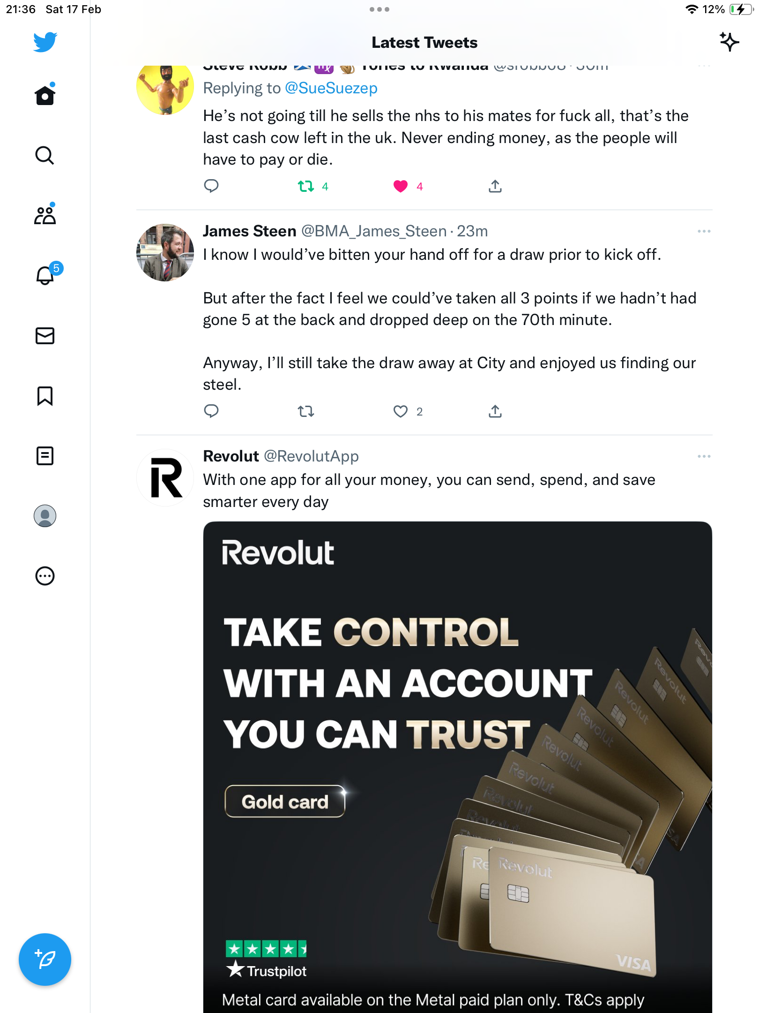Open the Twitter bird logo
This screenshot has width=759, height=1013.
(45, 42)
